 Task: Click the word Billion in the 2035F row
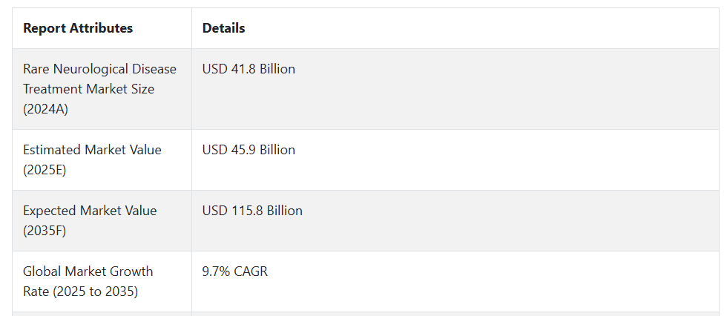tap(284, 211)
